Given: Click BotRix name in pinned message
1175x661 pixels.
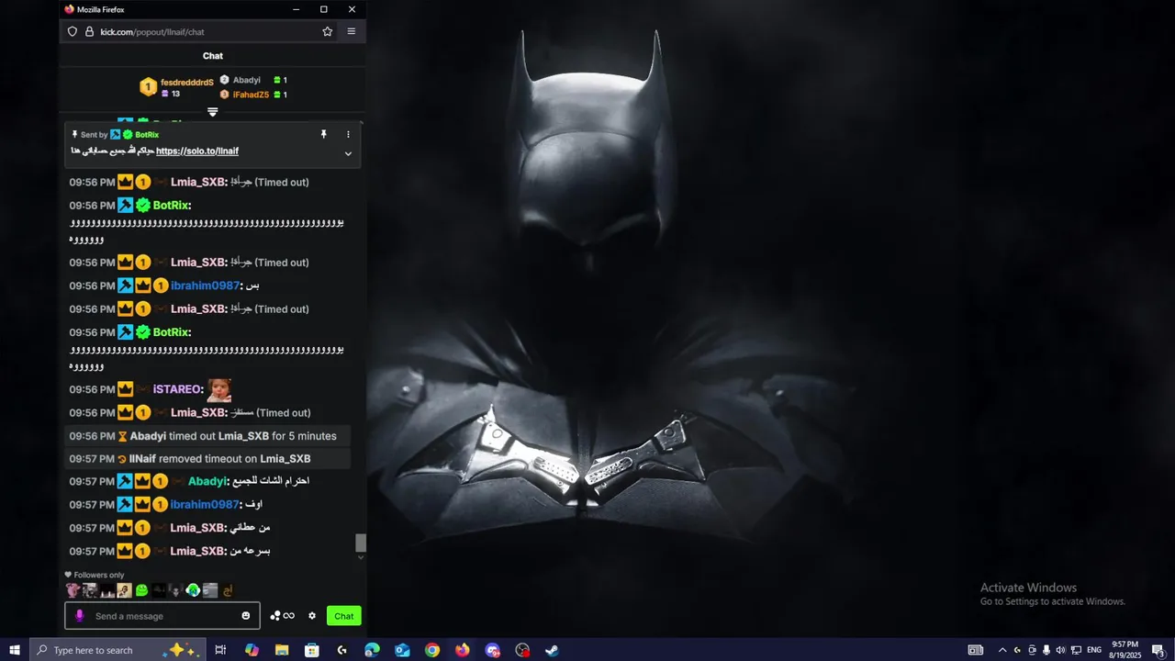Looking at the screenshot, I should coord(147,135).
